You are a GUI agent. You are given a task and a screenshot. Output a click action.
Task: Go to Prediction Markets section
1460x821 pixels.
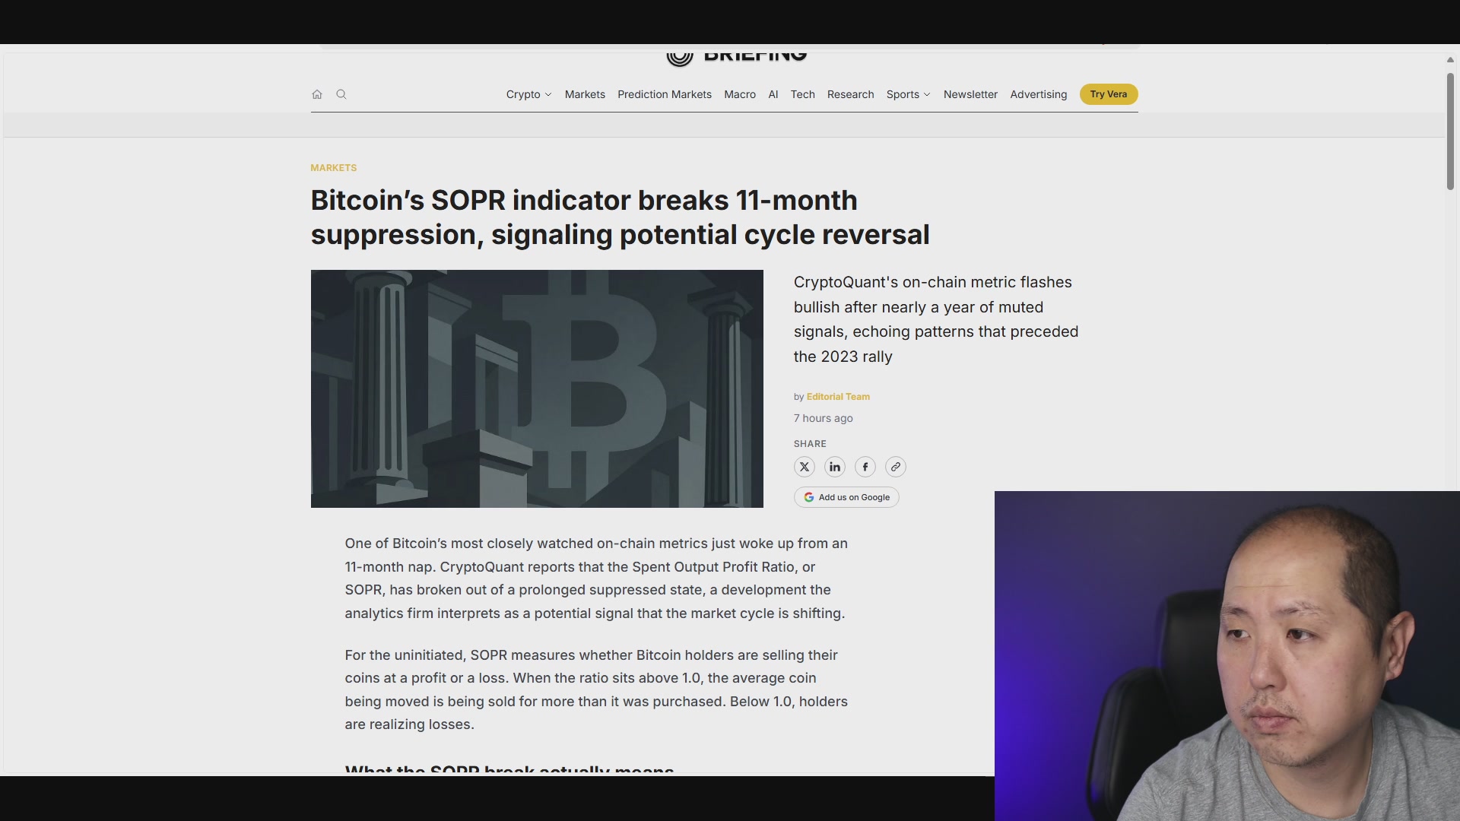tap(665, 94)
